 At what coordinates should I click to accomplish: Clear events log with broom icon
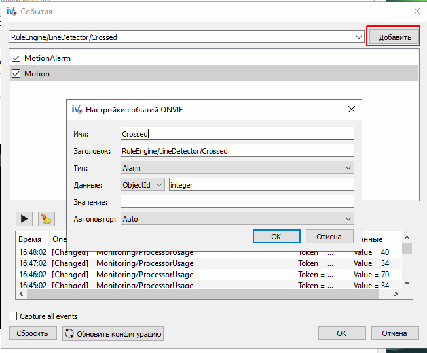[x=46, y=219]
